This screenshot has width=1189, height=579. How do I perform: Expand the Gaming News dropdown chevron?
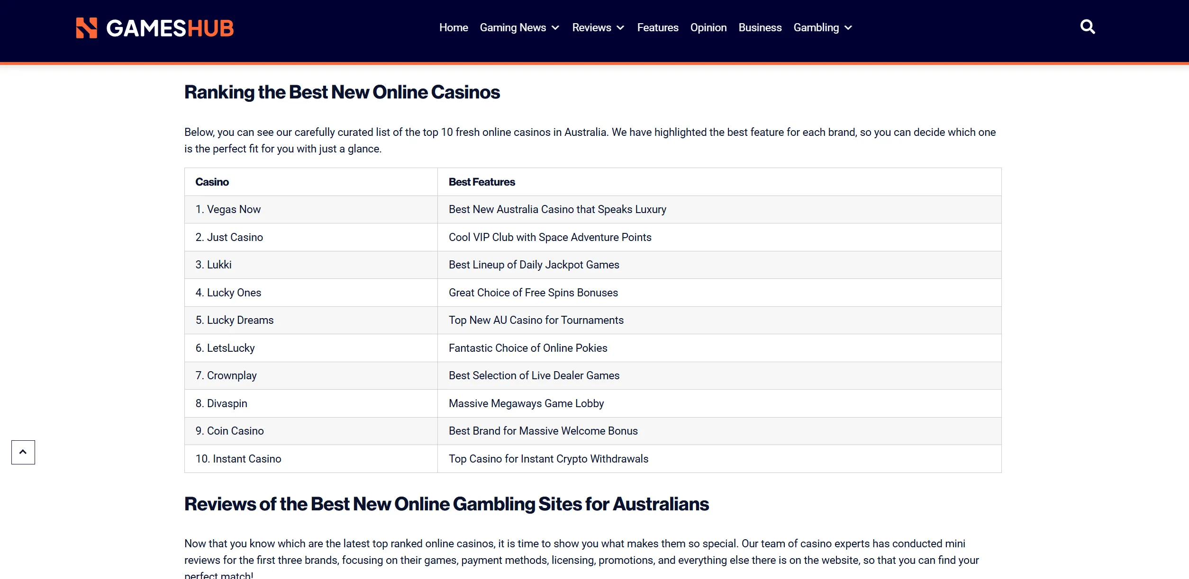click(x=555, y=28)
